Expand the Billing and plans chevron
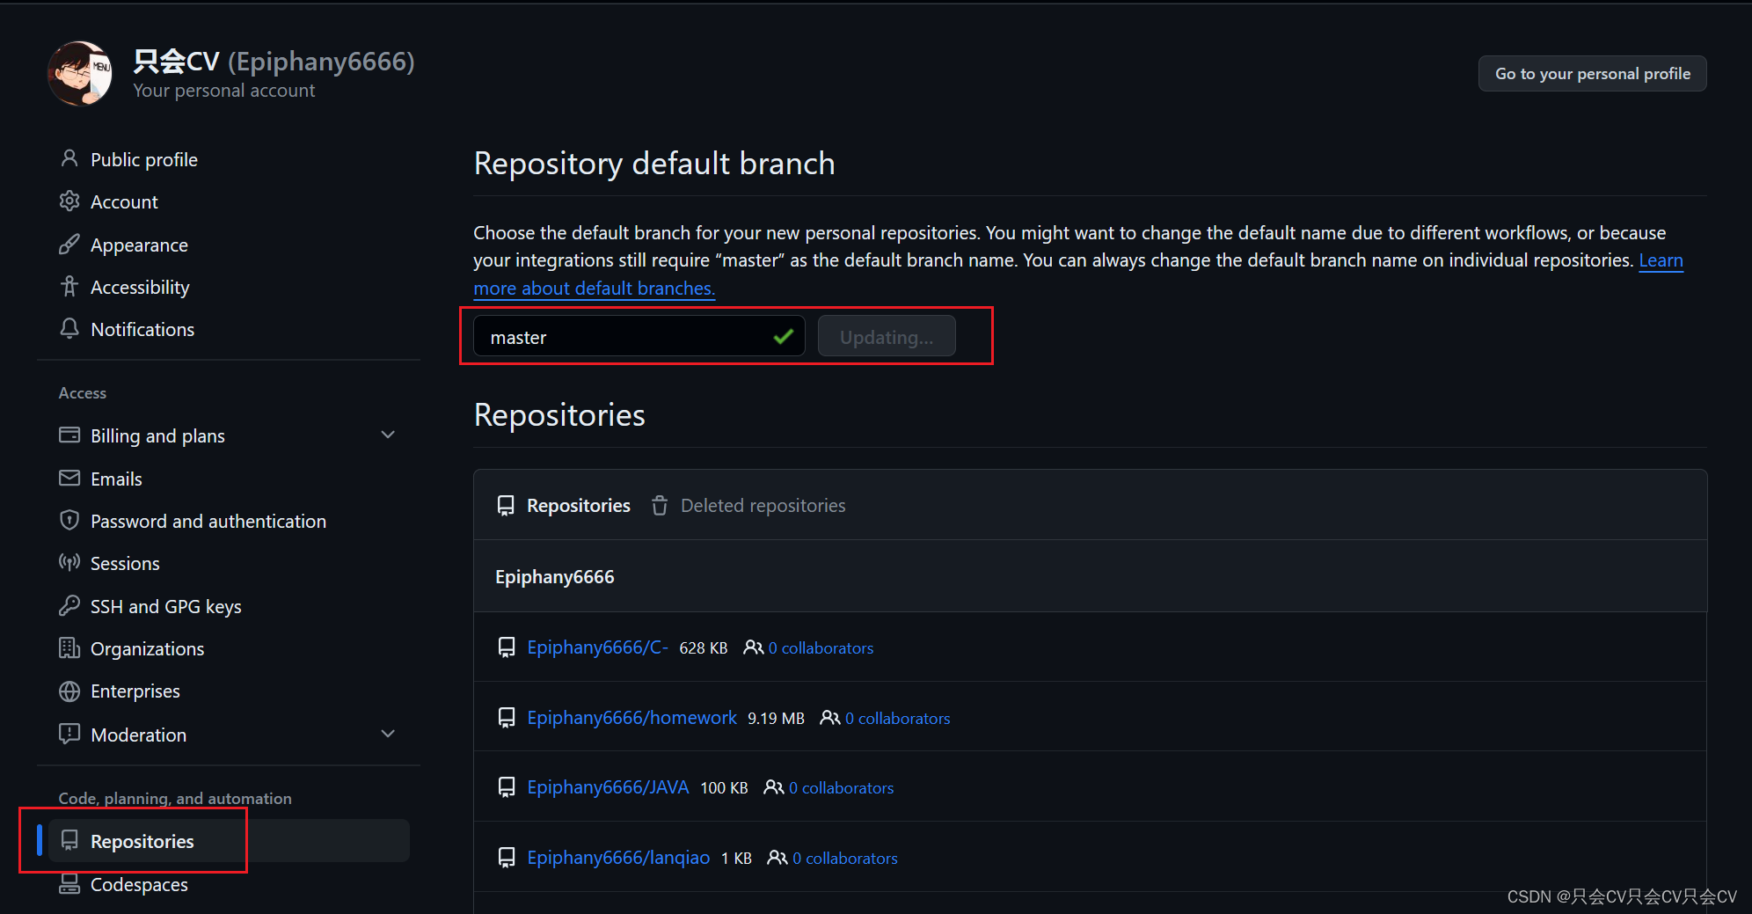Image resolution: width=1752 pixels, height=914 pixels. pyautogui.click(x=388, y=435)
